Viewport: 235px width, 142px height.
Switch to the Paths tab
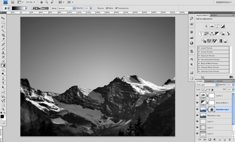(220, 81)
